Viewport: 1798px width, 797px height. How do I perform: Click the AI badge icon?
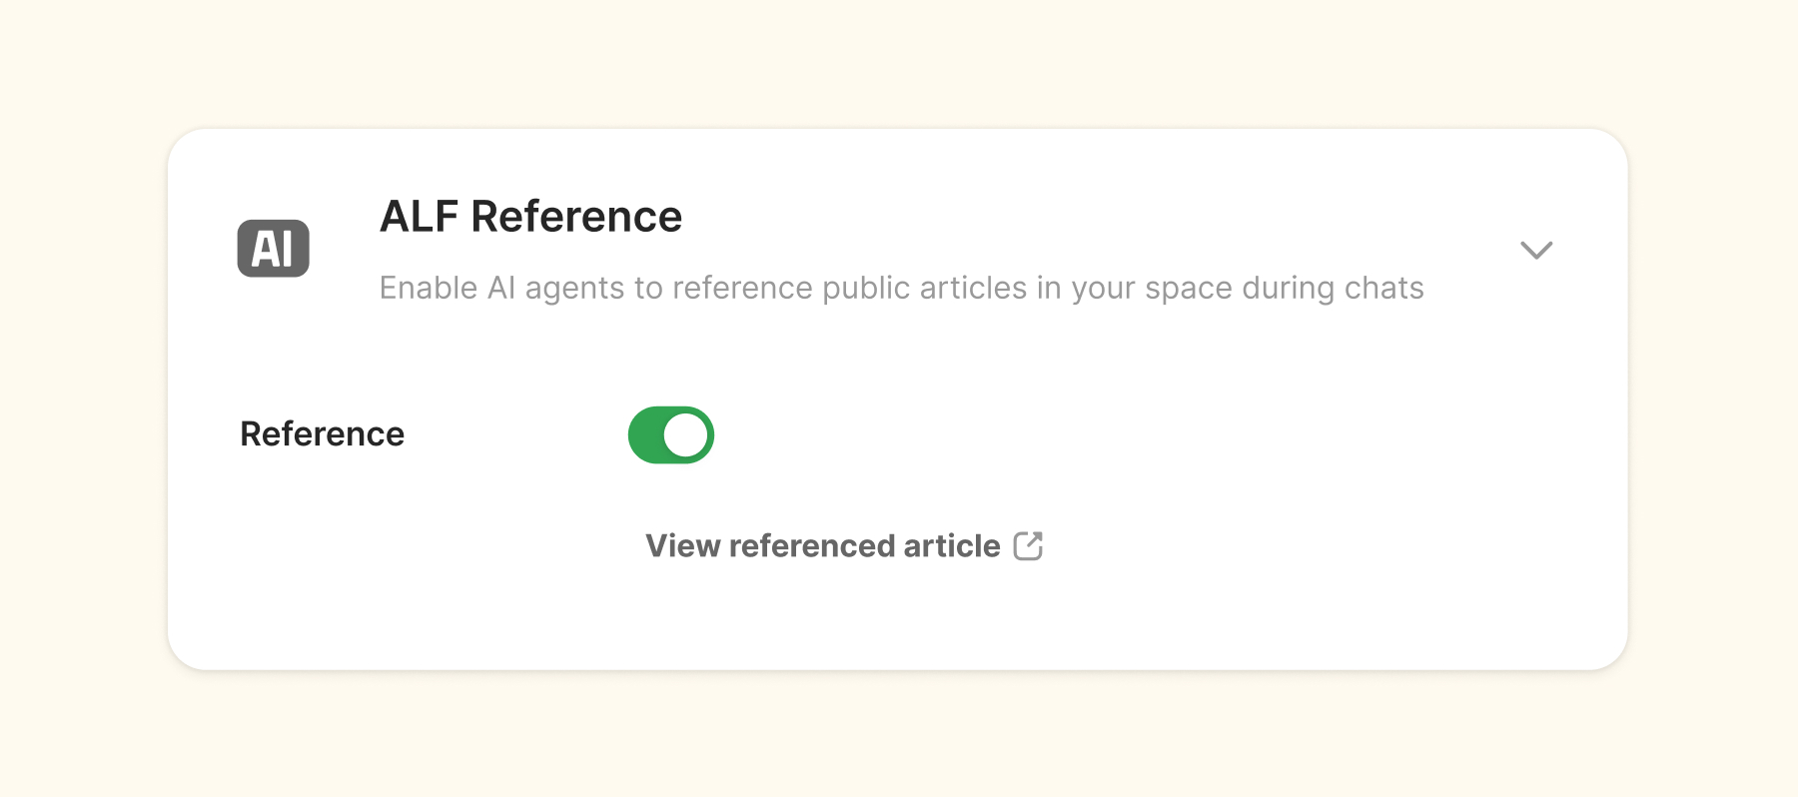pos(273,249)
